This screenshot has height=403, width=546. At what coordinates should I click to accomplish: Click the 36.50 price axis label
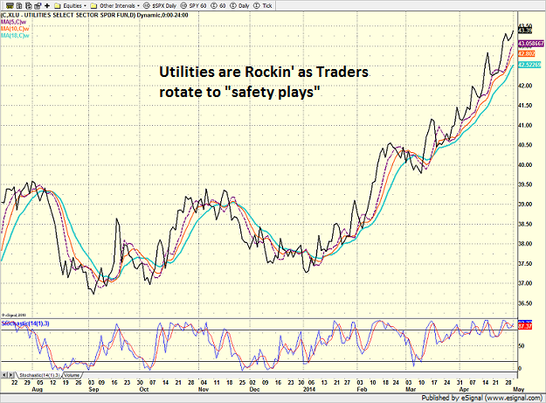pos(525,303)
